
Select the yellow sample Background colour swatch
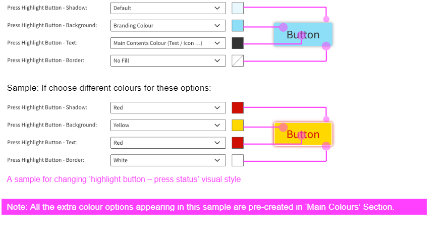[238, 126]
